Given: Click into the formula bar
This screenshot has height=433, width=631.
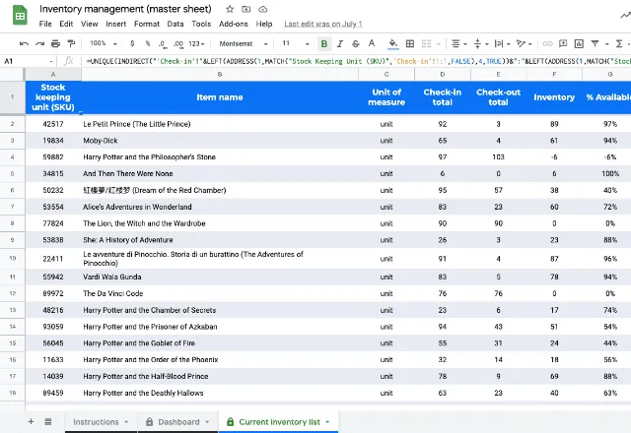Looking at the screenshot, I should pyautogui.click(x=358, y=61).
